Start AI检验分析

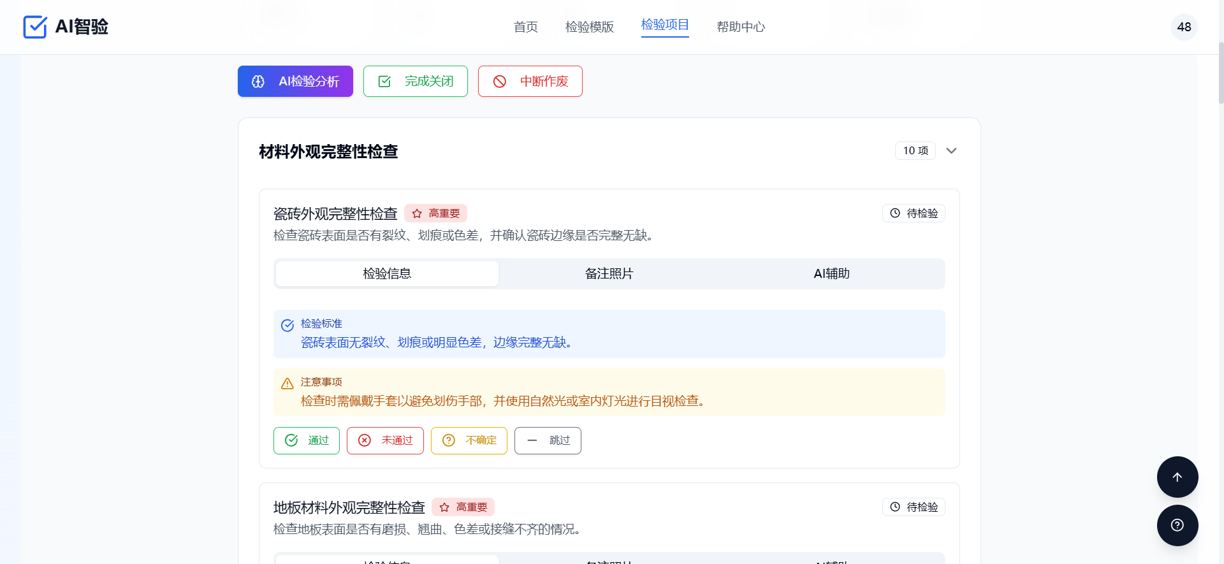[x=295, y=82]
